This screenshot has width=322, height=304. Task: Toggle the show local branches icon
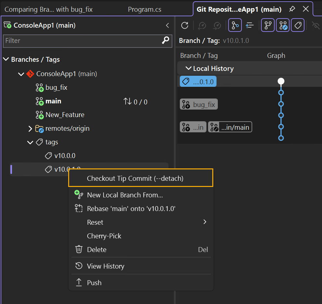(267, 25)
